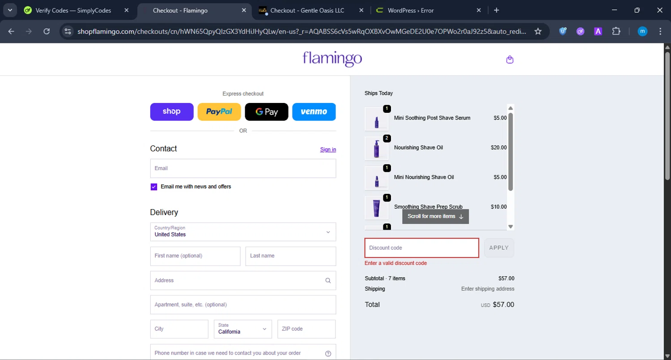Pay with the G Pay button
The width and height of the screenshot is (671, 360).
click(267, 112)
